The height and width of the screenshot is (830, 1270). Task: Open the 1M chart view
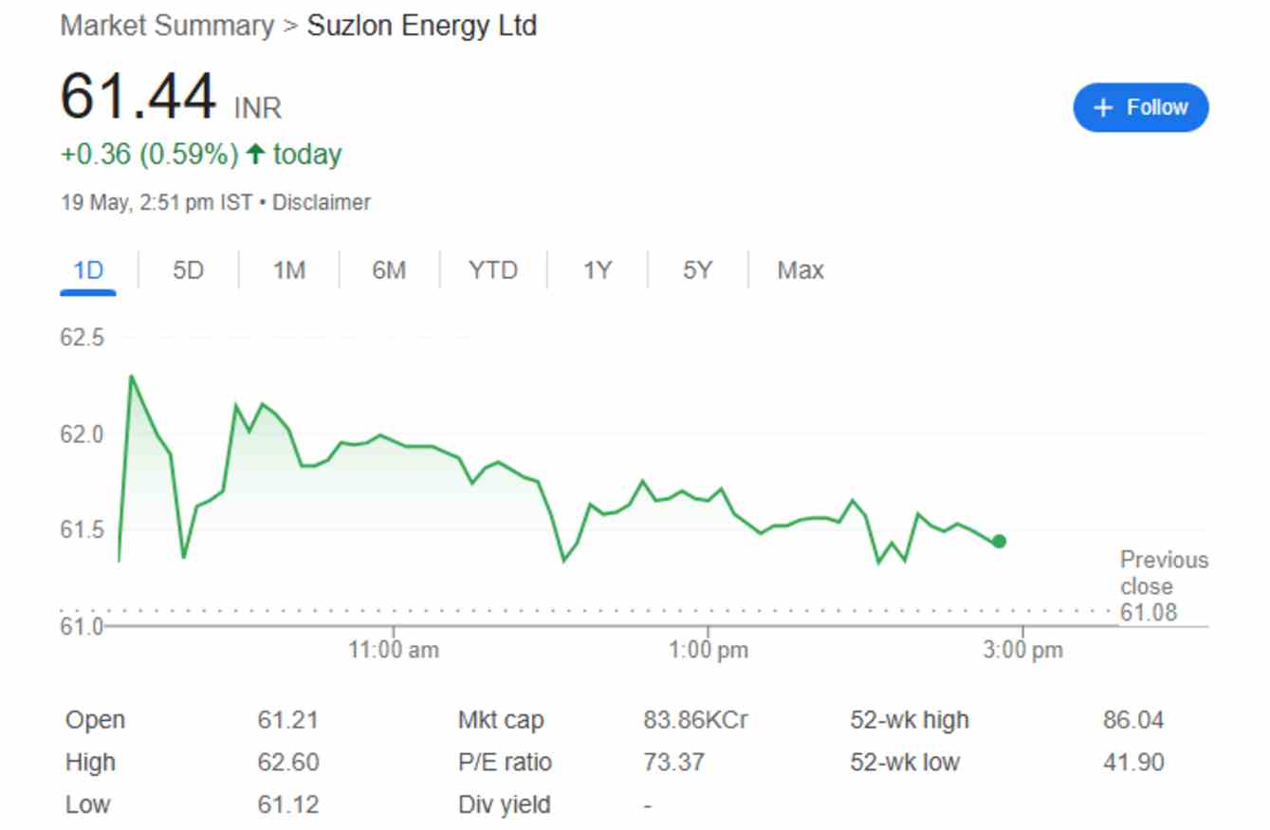click(287, 269)
